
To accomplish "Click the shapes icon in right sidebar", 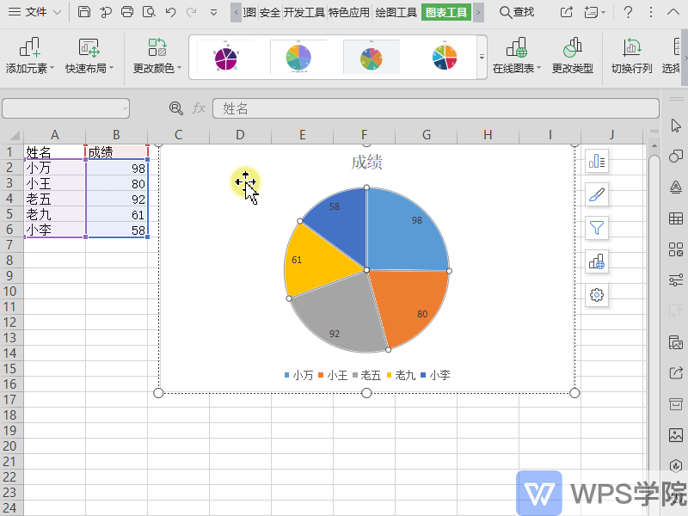I will pos(676,157).
